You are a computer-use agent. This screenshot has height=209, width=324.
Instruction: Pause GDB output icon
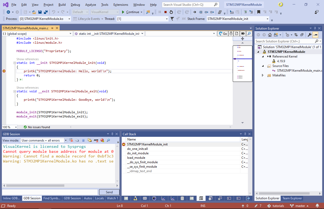pos(83,140)
